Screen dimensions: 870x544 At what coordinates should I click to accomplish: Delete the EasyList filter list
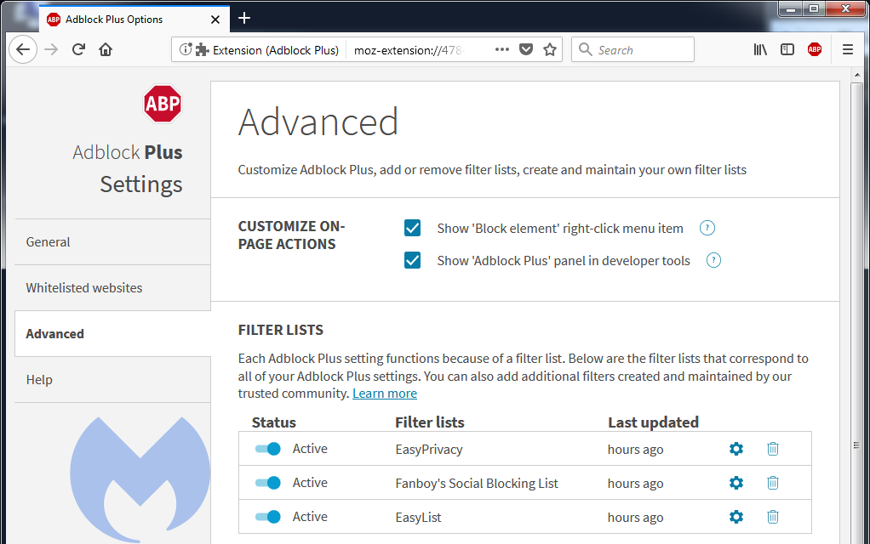tap(773, 517)
